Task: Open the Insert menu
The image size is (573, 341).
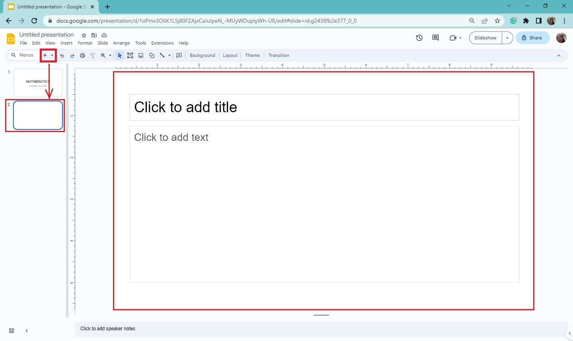Action: click(66, 43)
